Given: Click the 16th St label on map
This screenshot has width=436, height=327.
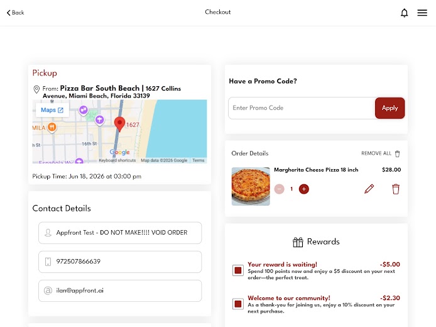Looking at the screenshot, I should [89, 143].
